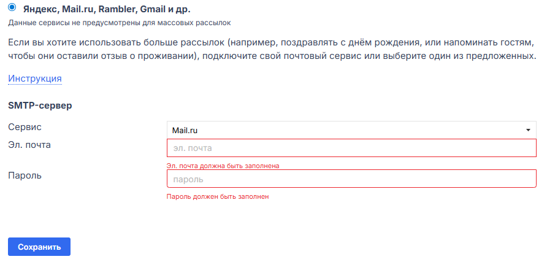
Task: Click the 'Пароль' field label
Action: click(25, 175)
